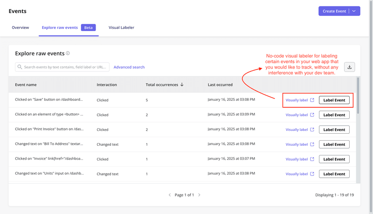
Task: Click the Total occurrences sort arrow
Action: coord(182,84)
